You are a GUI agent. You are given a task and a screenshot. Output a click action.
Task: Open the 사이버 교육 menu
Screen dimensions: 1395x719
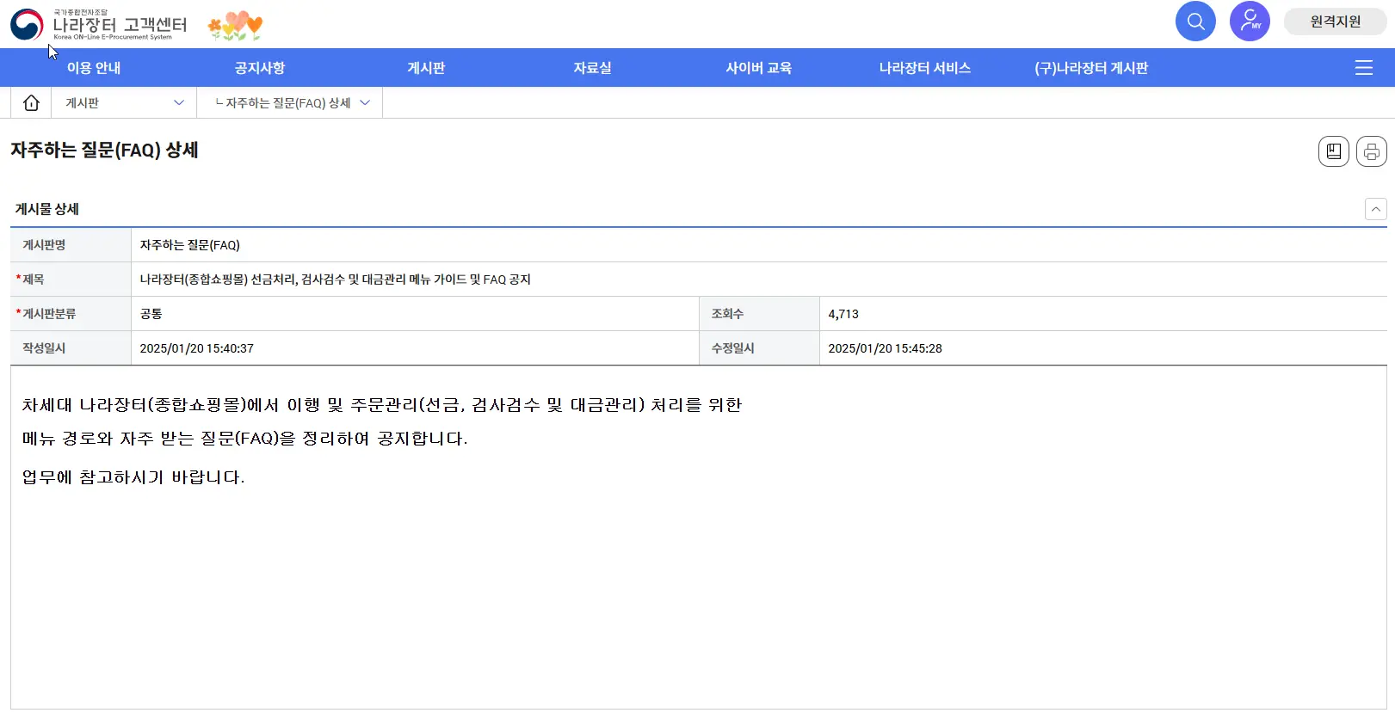(759, 68)
